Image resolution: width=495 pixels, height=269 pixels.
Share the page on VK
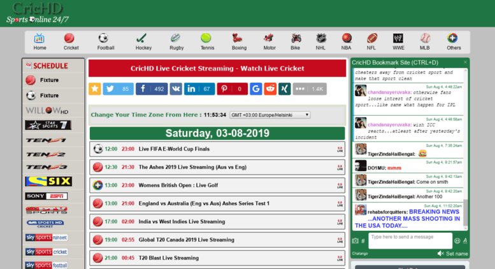click(176, 89)
